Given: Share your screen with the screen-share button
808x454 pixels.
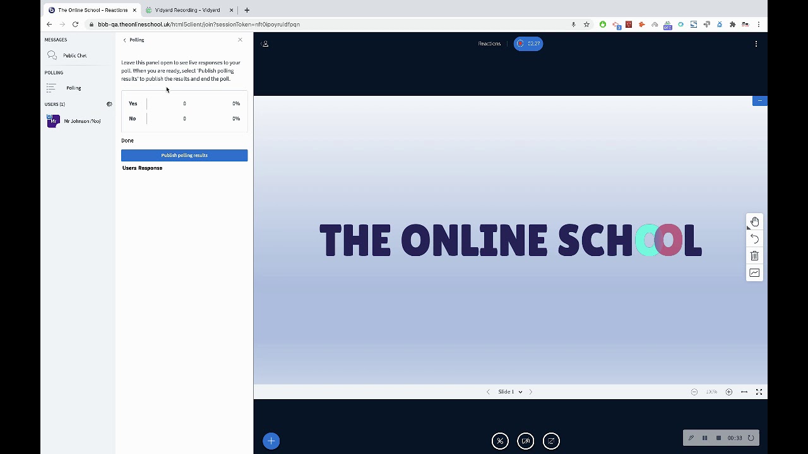Looking at the screenshot, I should [551, 441].
